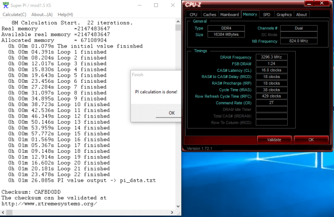Click the CAS# Latency 16.0 clocks value
The image size is (334, 217).
tap(271, 70)
